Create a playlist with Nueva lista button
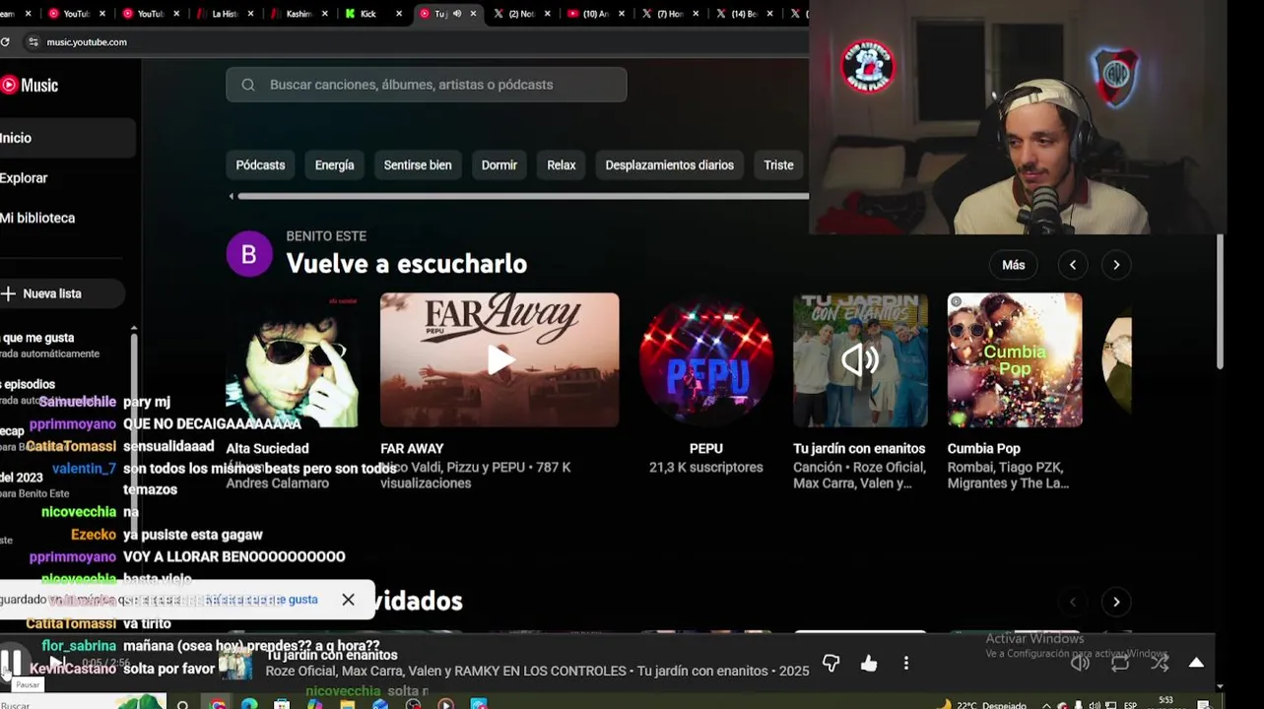The width and height of the screenshot is (1264, 709). [61, 293]
